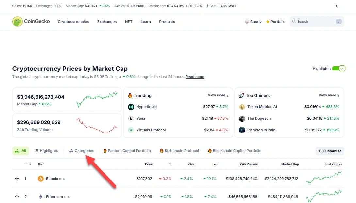Switch to the Categories tab

point(82,151)
